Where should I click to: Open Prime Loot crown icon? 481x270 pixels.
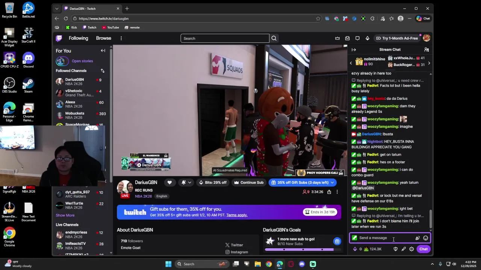coord(337,38)
